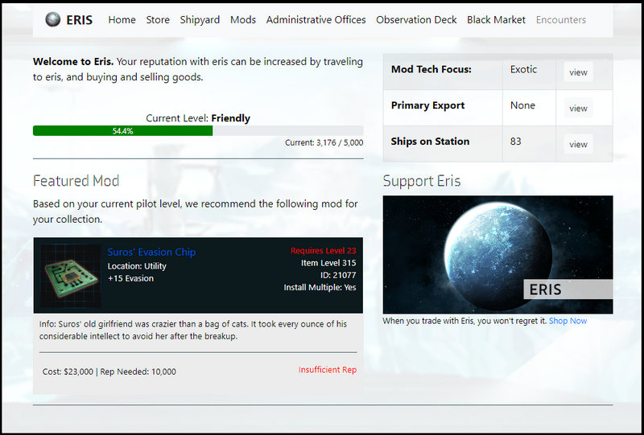The height and width of the screenshot is (435, 644).
Task: Click the Current: 3,176 / 5,000 text
Action: (x=324, y=143)
